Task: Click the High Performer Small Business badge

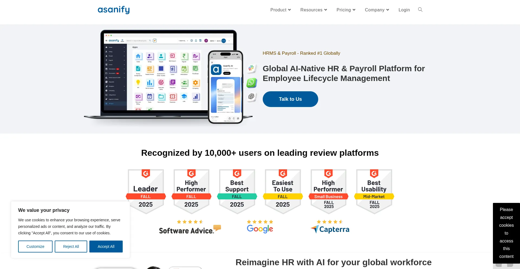Action: (329, 192)
